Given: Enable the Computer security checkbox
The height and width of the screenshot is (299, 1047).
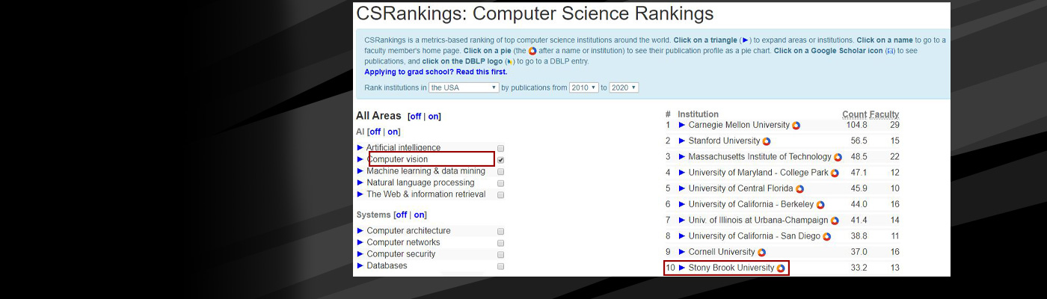Looking at the screenshot, I should pos(501,254).
